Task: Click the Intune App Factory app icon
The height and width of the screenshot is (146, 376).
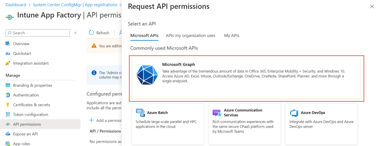Action: coord(9,18)
